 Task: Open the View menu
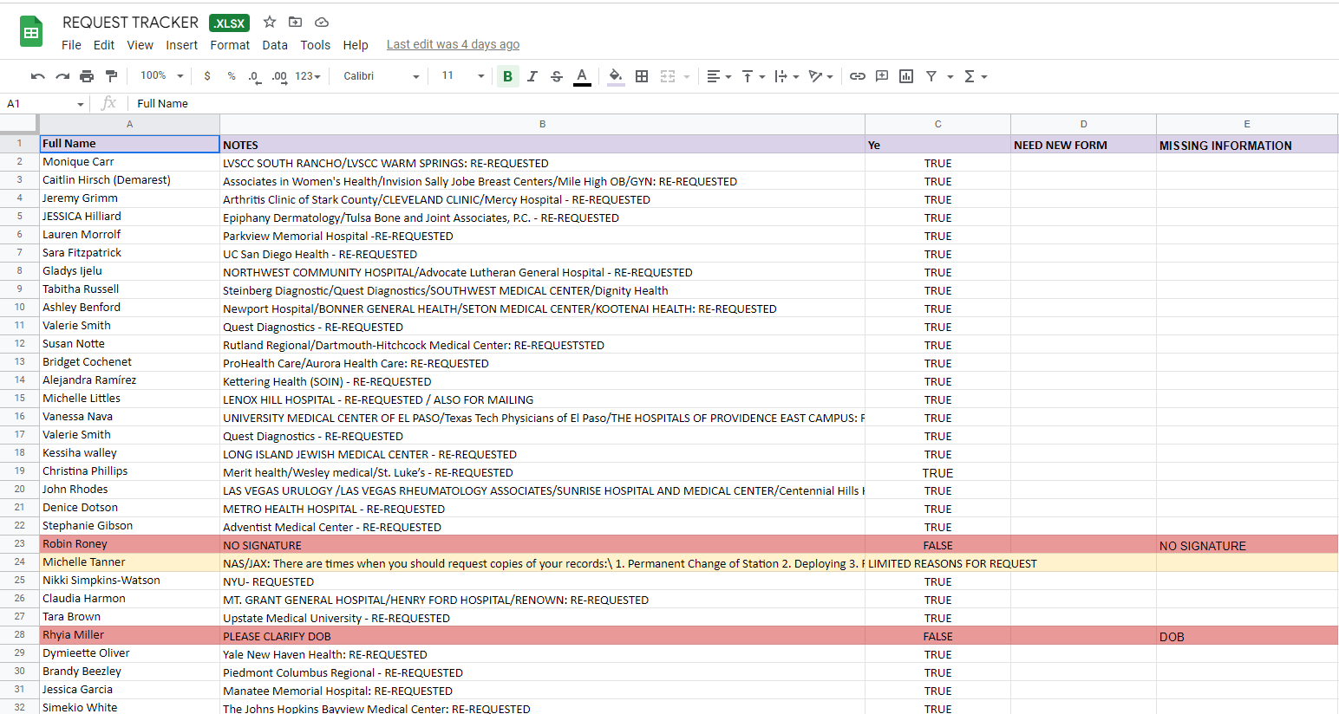(140, 45)
